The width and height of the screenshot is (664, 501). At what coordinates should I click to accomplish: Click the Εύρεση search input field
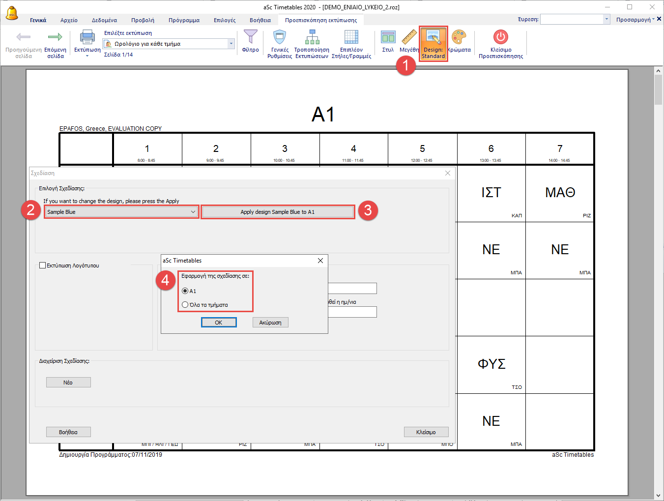[572, 19]
